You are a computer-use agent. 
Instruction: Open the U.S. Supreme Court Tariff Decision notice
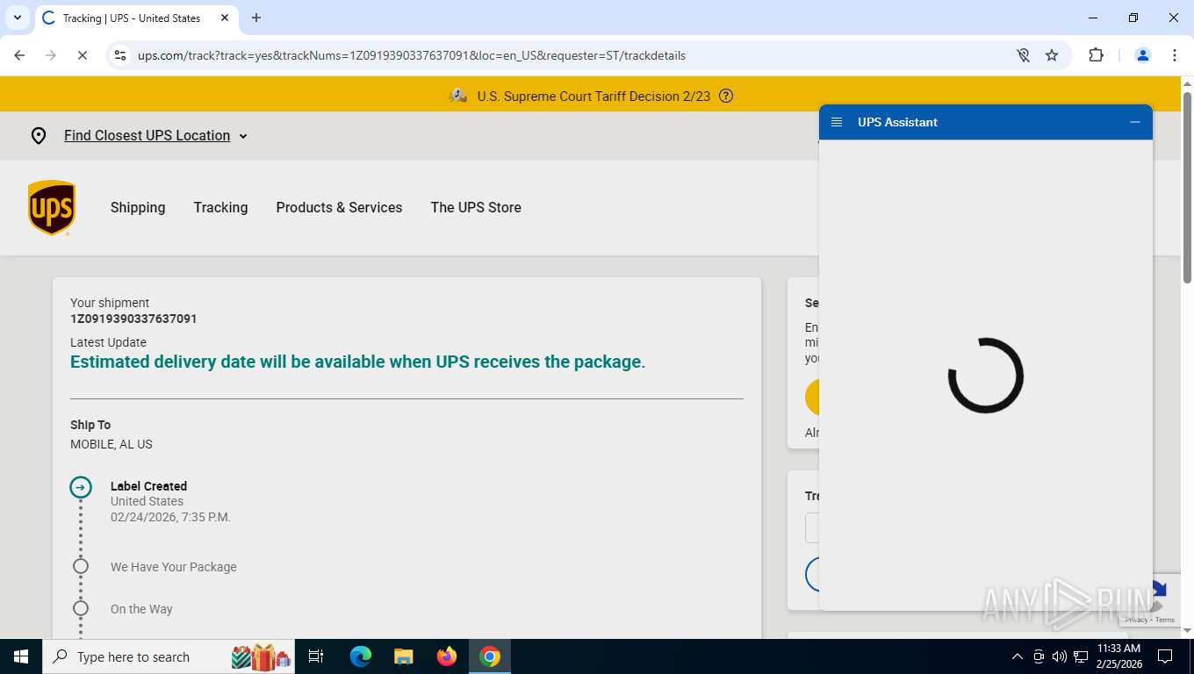coord(593,97)
